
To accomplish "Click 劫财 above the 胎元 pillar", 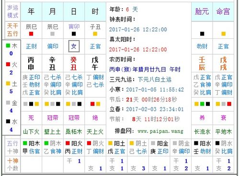I will click(202, 47).
